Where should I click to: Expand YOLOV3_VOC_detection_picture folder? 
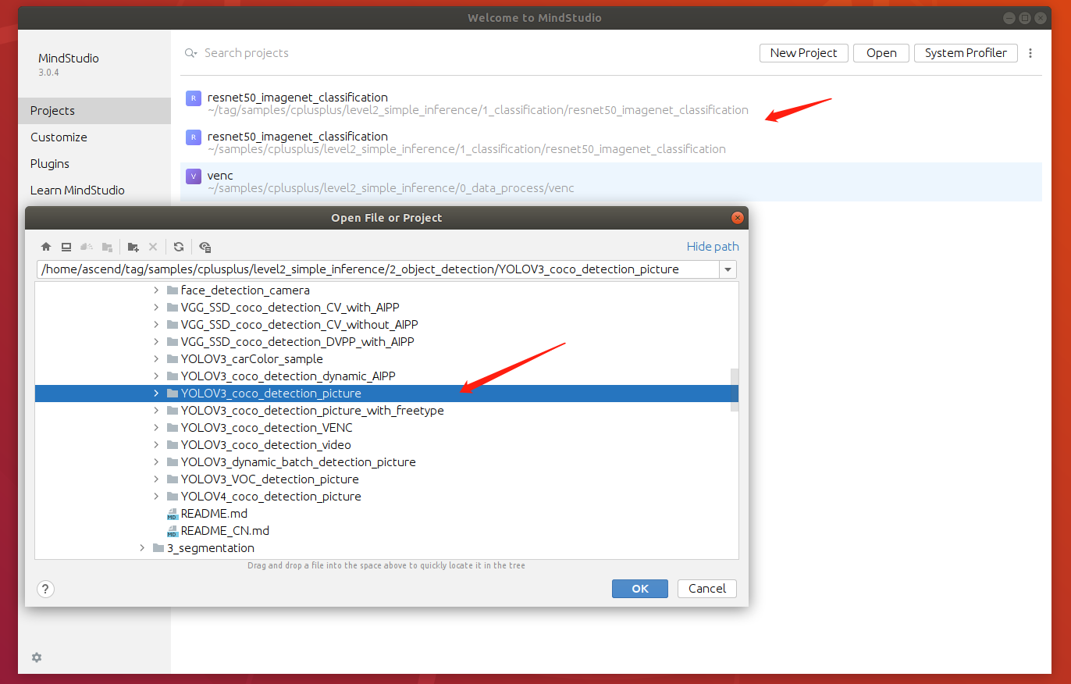pyautogui.click(x=157, y=479)
